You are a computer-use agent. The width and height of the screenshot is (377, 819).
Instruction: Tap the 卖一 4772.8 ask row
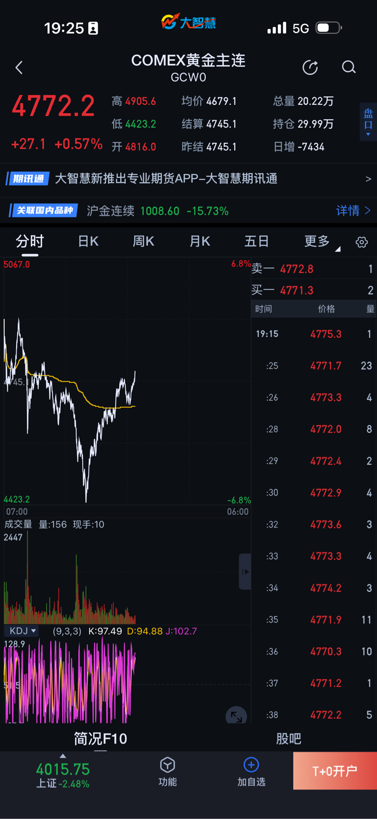(x=314, y=269)
